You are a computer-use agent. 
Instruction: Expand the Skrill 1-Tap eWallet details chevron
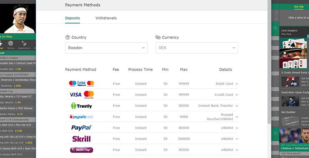[237, 150]
